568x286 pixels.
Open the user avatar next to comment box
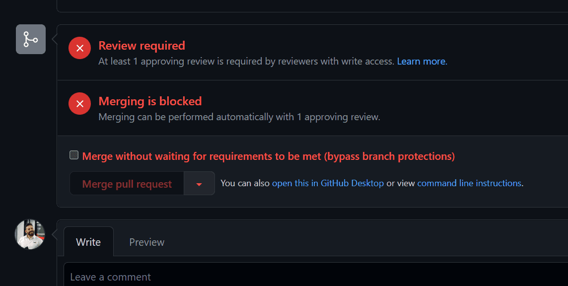pyautogui.click(x=30, y=234)
